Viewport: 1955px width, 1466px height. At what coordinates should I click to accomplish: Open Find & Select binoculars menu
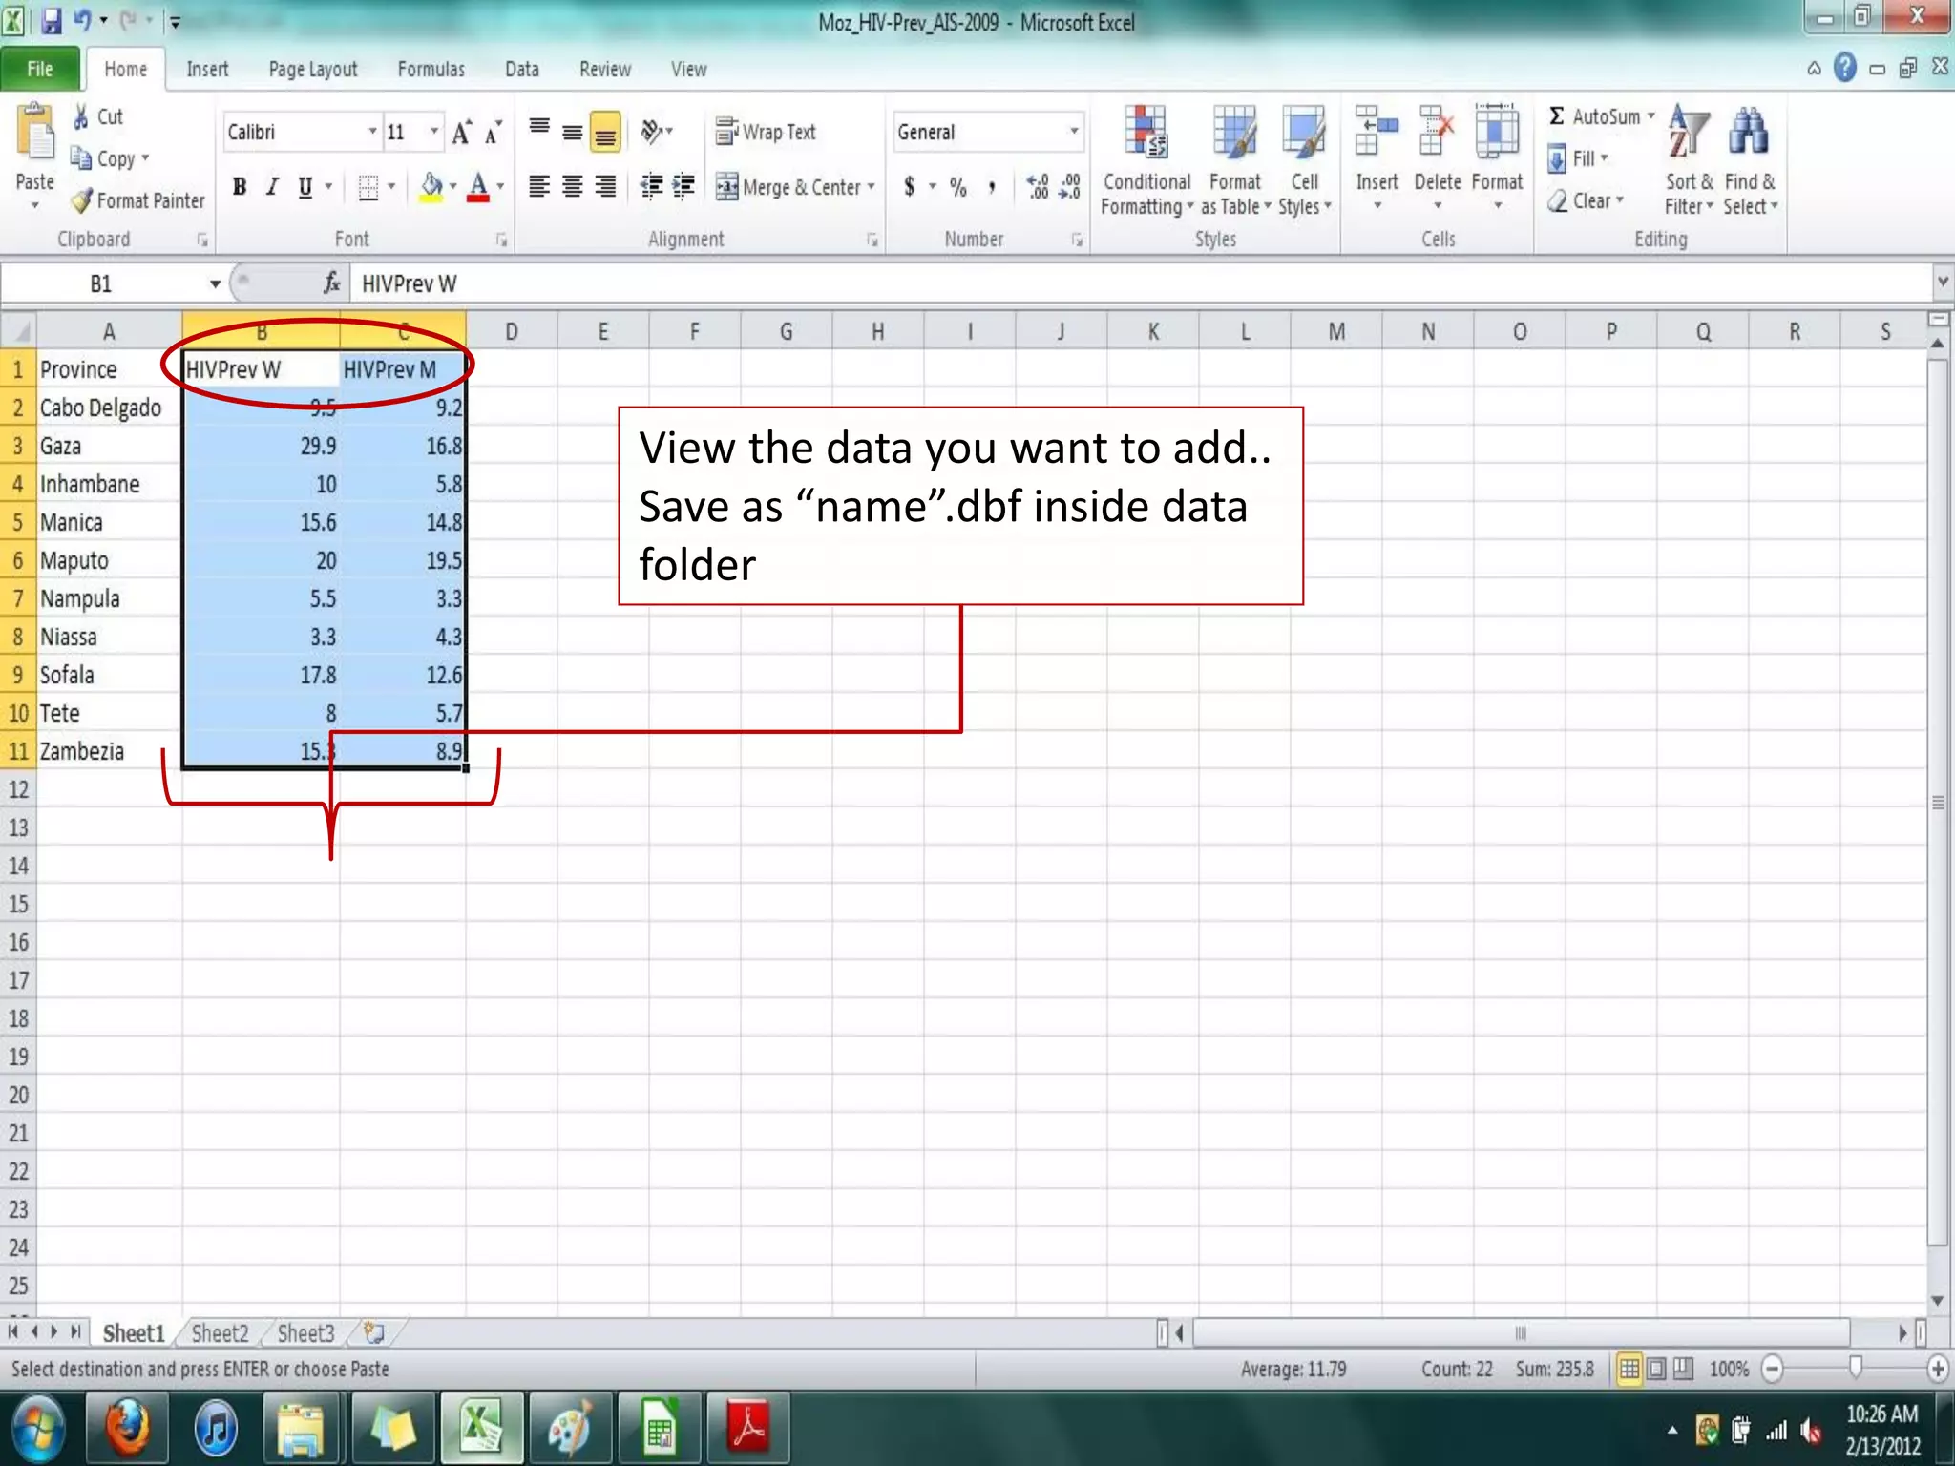click(1750, 162)
